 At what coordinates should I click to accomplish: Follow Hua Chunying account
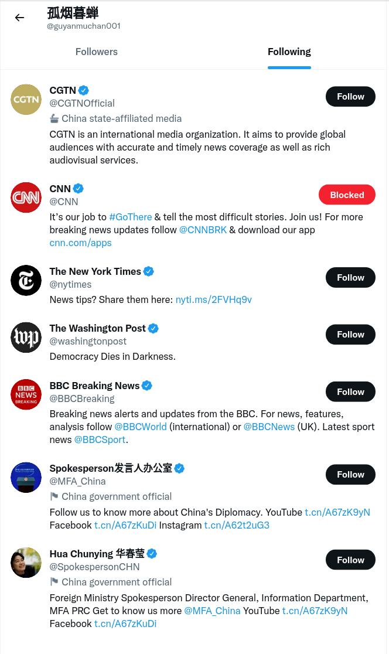pyautogui.click(x=351, y=560)
